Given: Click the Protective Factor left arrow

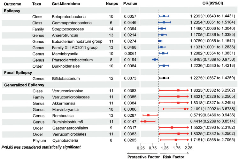Looking at the screenshot, I should tap(142, 153).
